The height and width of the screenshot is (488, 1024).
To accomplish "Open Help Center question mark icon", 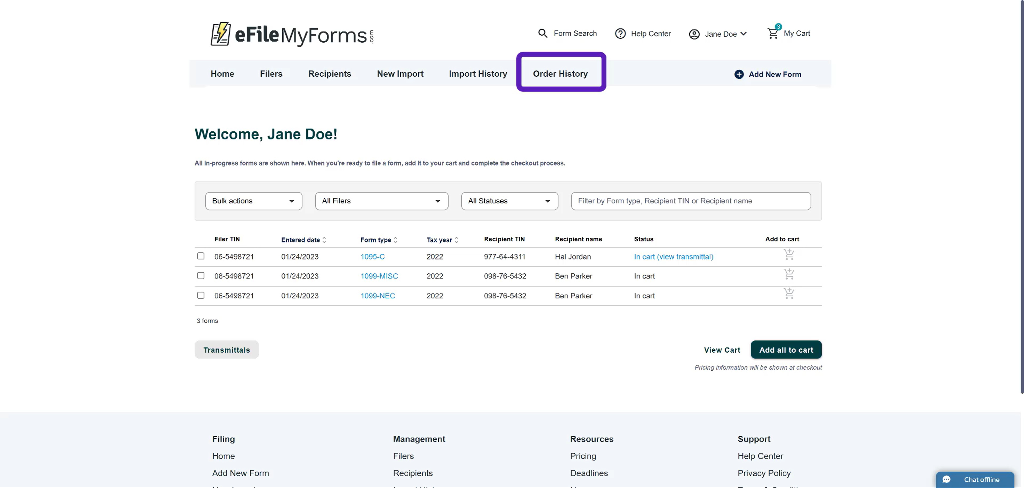I will coord(620,34).
